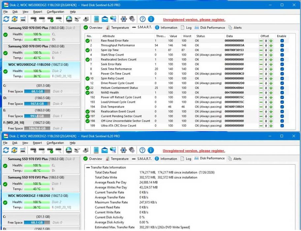Select F: [WD_20_10] volume in S.M.A.R.T. window

pyautogui.click(x=41, y=125)
